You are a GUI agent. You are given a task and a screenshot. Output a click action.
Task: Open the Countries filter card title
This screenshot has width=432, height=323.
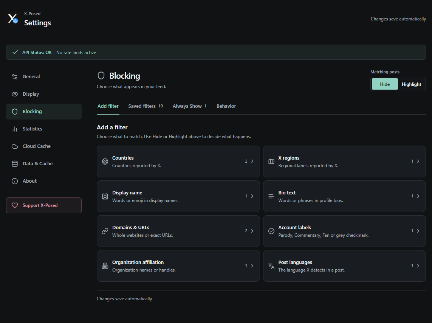click(123, 158)
